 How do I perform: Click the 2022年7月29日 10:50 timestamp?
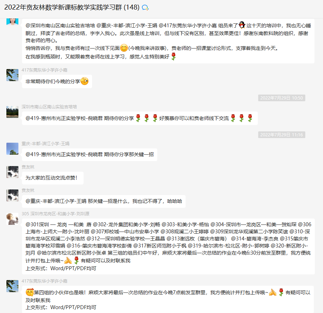tap(282, 98)
